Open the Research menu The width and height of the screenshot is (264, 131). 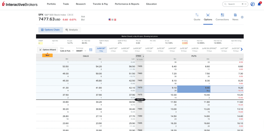tap(81, 4)
